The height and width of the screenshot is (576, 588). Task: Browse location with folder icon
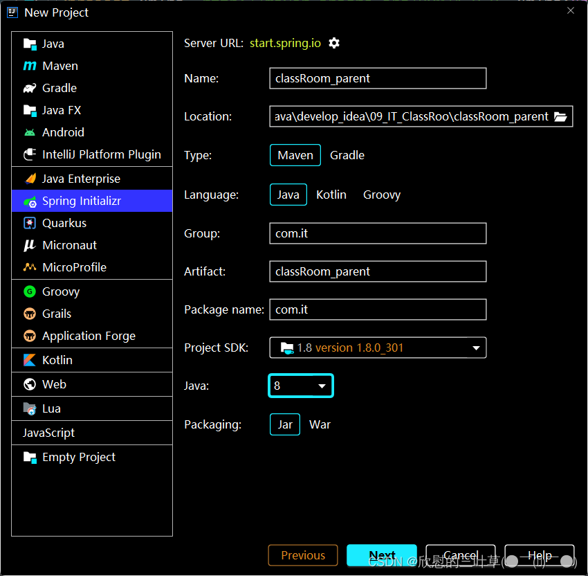[560, 117]
